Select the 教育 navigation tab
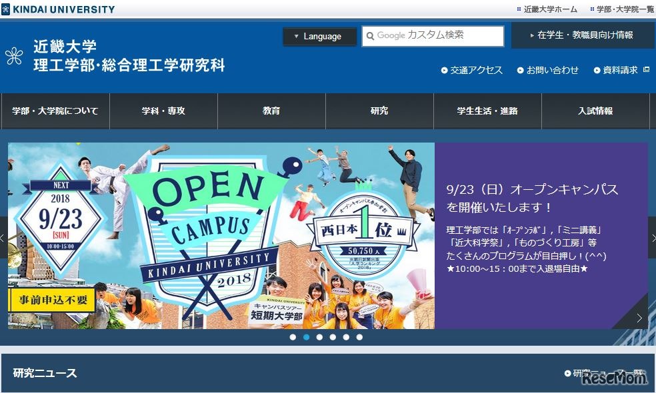 coord(271,111)
